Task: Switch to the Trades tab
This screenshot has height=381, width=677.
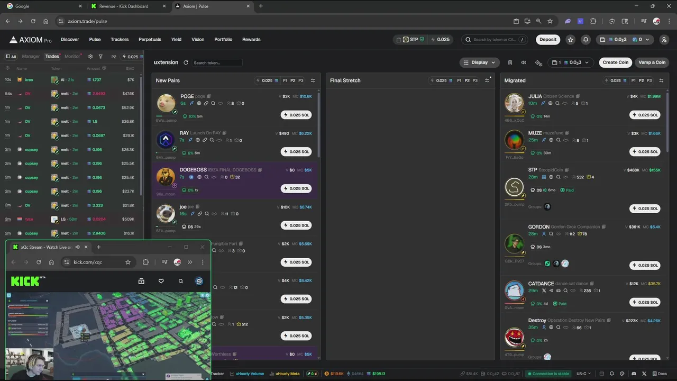Action: coord(52,57)
